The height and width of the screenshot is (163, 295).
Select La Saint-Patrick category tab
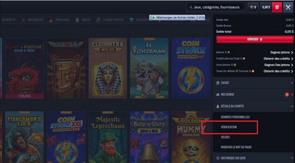pyautogui.click(x=109, y=20)
